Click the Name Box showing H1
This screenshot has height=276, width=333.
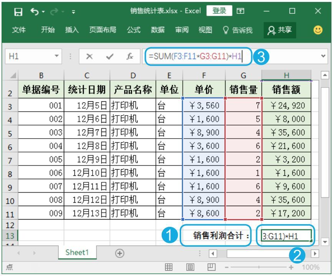(x=30, y=56)
